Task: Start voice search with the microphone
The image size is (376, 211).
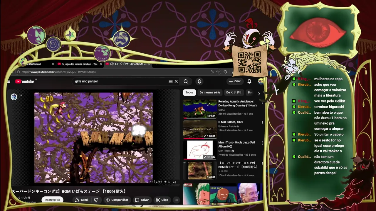Action: (x=199, y=81)
